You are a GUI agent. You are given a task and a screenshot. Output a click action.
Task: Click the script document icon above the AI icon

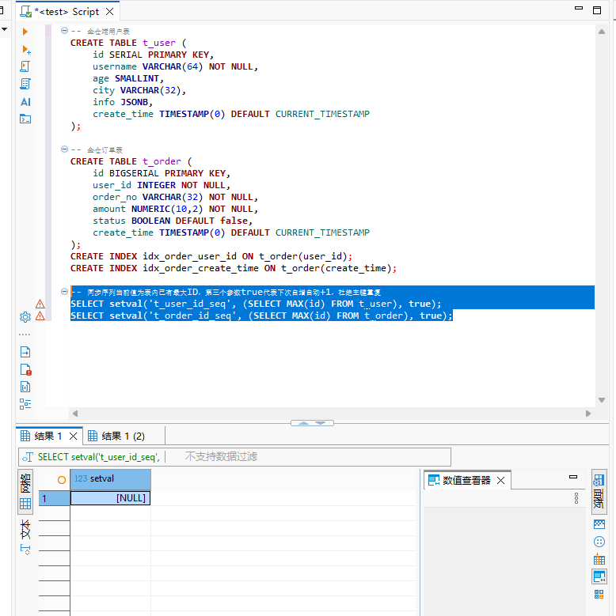[25, 84]
